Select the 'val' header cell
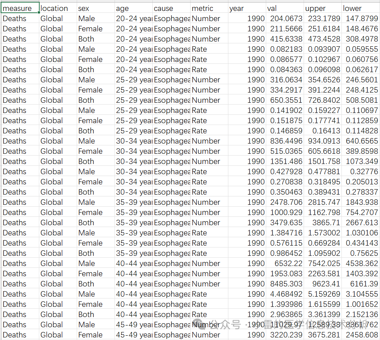The image size is (380, 340). [x=285, y=8]
